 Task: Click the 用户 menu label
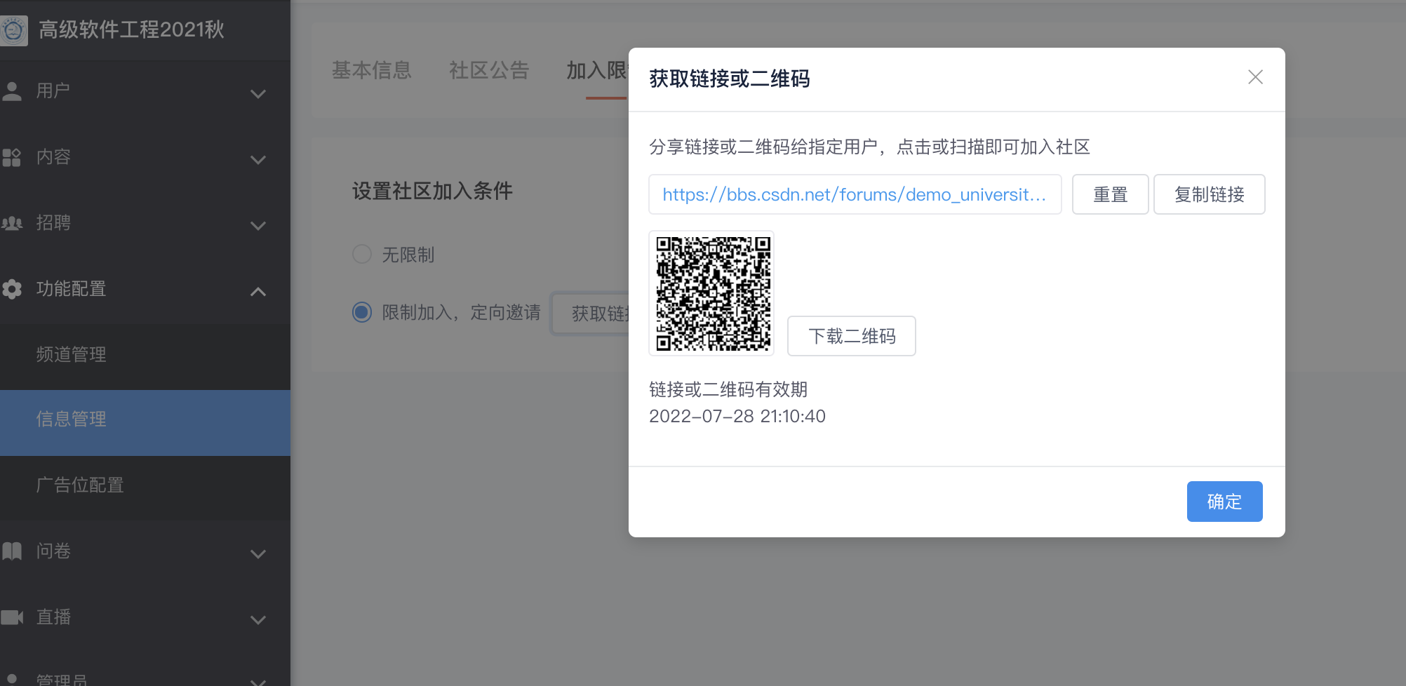pos(53,91)
